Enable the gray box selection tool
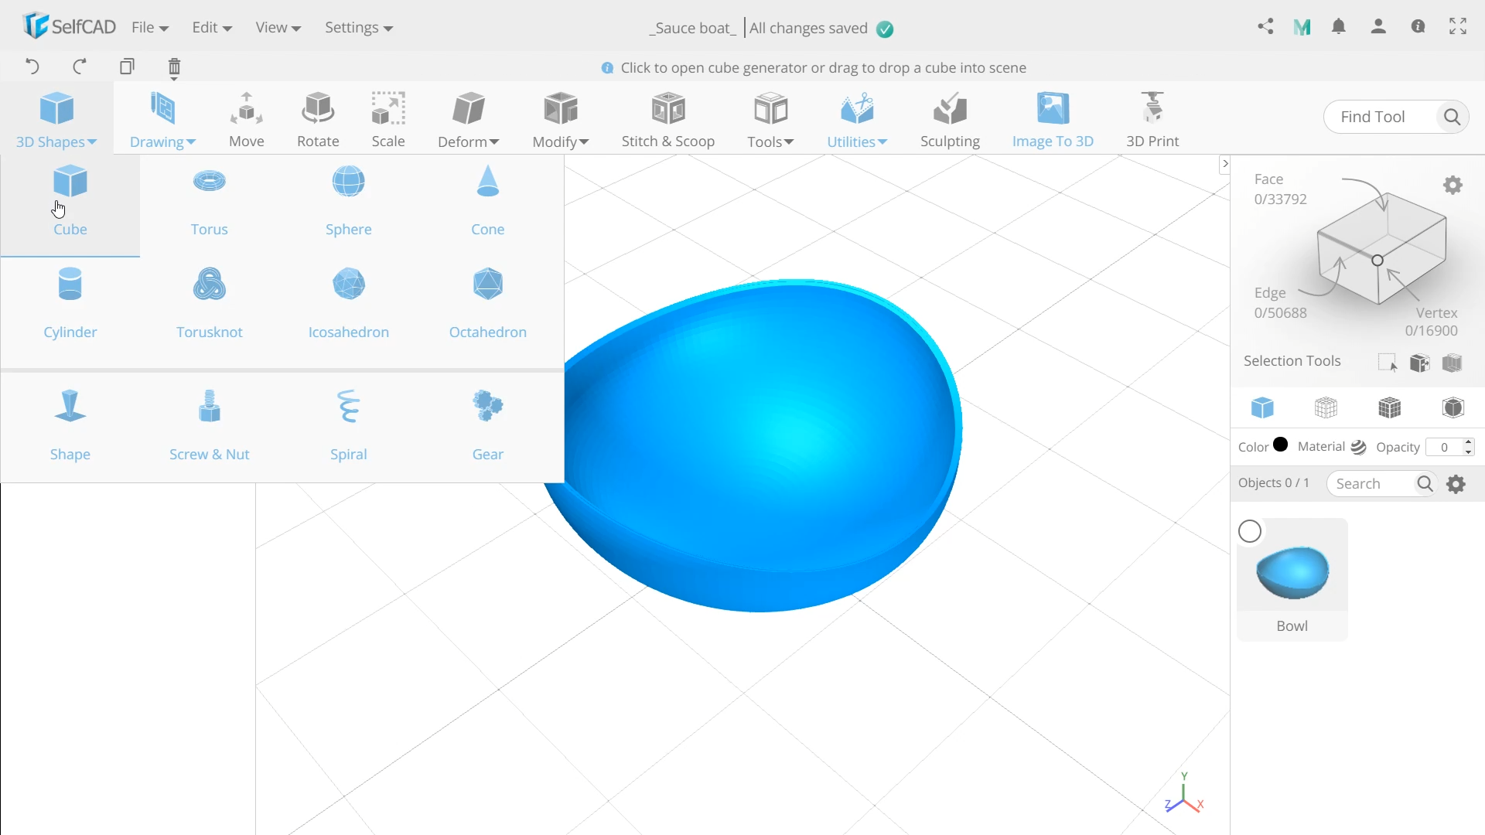 [x=1452, y=363]
